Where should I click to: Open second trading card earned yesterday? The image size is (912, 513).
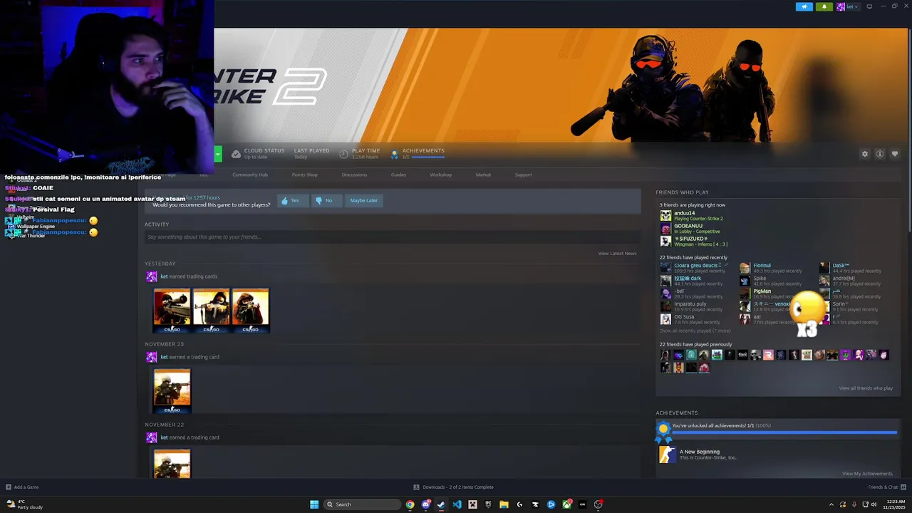coord(211,311)
